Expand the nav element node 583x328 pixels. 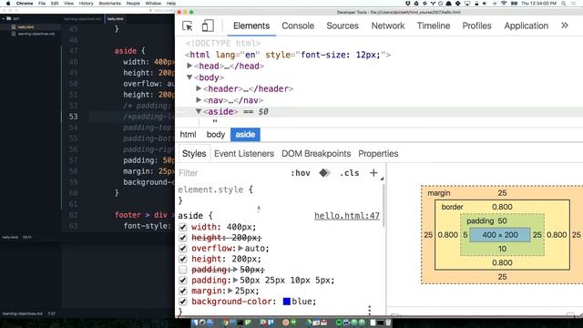point(199,100)
